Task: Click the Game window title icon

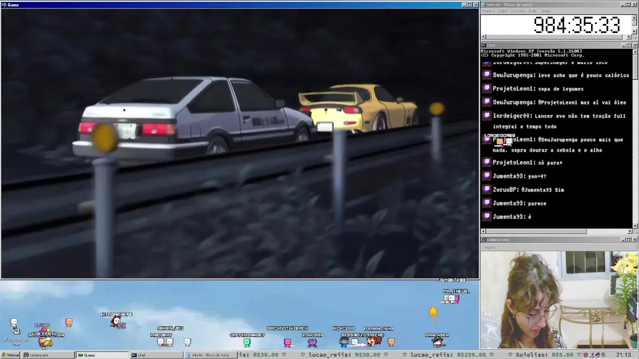Action: [3, 4]
